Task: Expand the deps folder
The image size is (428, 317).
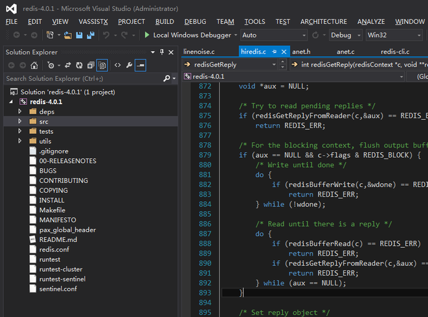Action: 20,111
